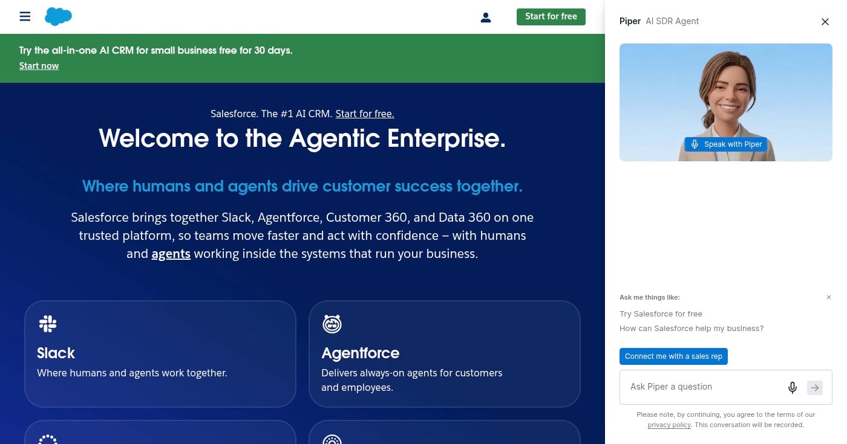Open the Slack product card heading
Screen dimensions: 847x444
[56, 353]
